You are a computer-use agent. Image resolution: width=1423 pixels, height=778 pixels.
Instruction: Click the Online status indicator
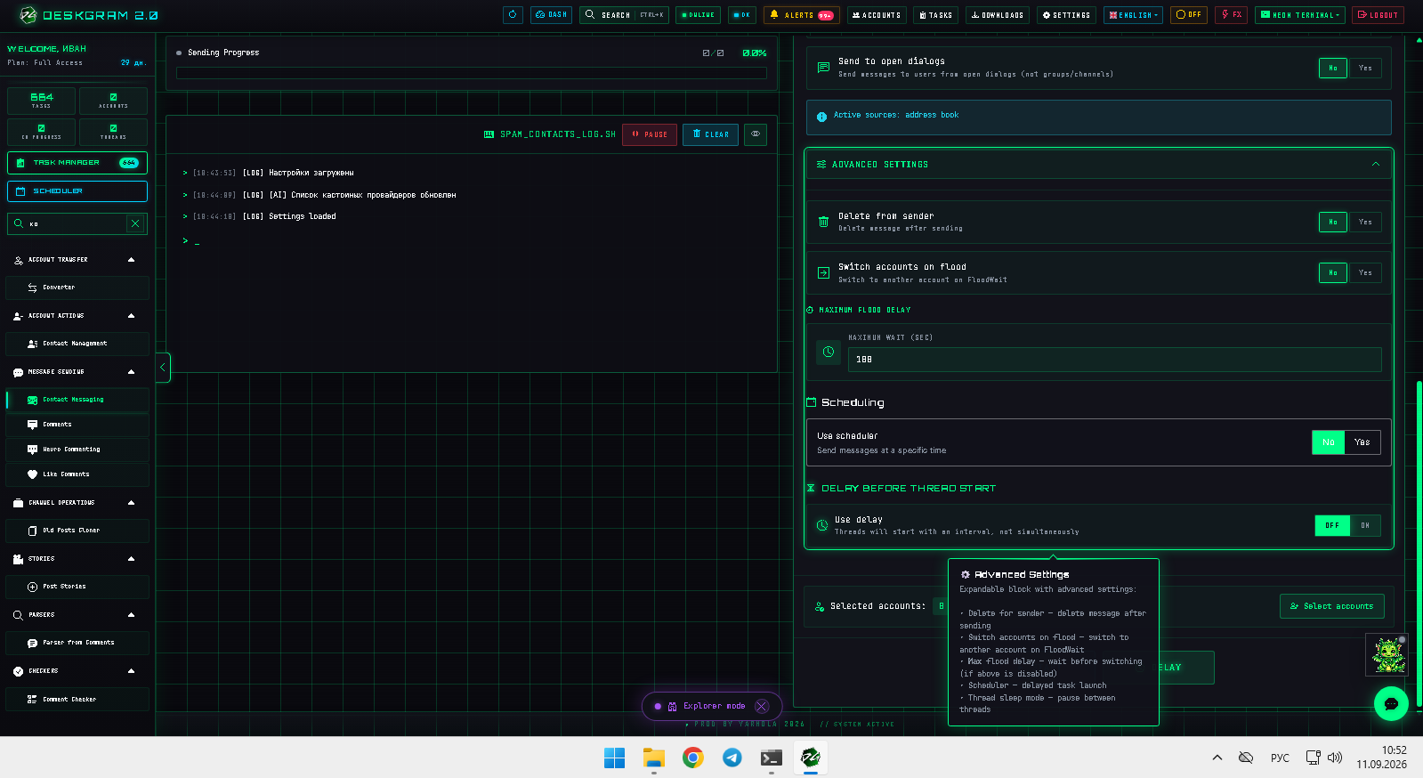click(698, 15)
